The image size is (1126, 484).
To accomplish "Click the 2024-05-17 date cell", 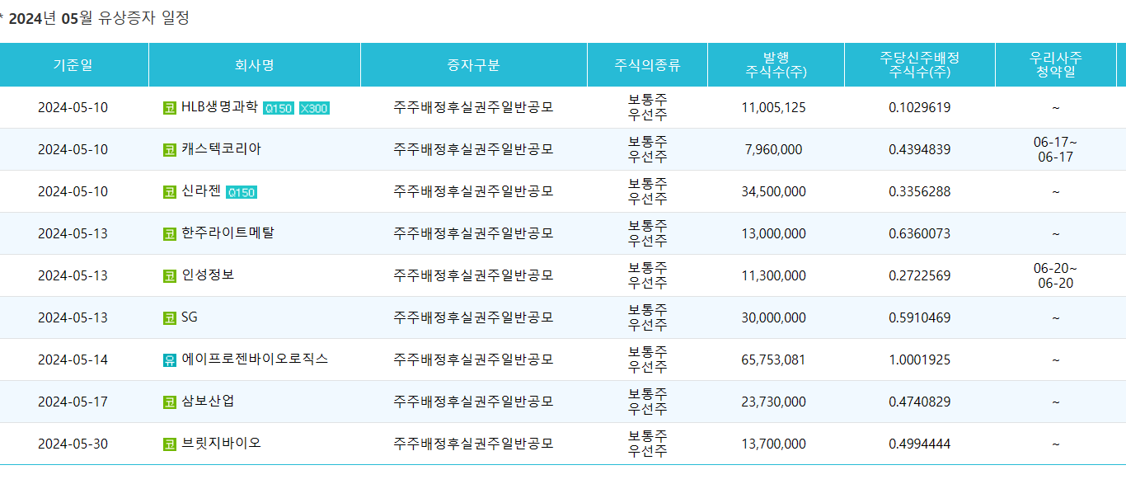I will [x=73, y=402].
